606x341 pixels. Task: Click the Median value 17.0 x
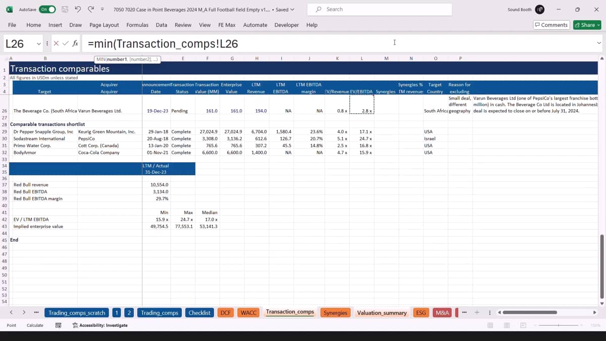[x=208, y=219]
